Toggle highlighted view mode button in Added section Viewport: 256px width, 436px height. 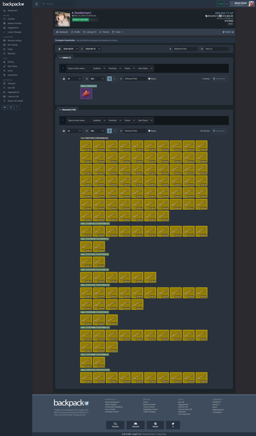pyautogui.click(x=109, y=79)
